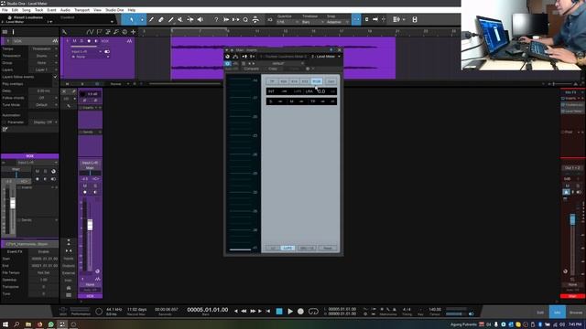The width and height of the screenshot is (586, 329).
Task: Select the Listen speaker tool
Action: click(x=200, y=19)
